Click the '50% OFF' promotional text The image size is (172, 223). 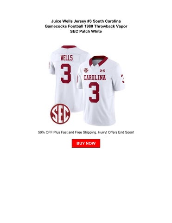45,132
